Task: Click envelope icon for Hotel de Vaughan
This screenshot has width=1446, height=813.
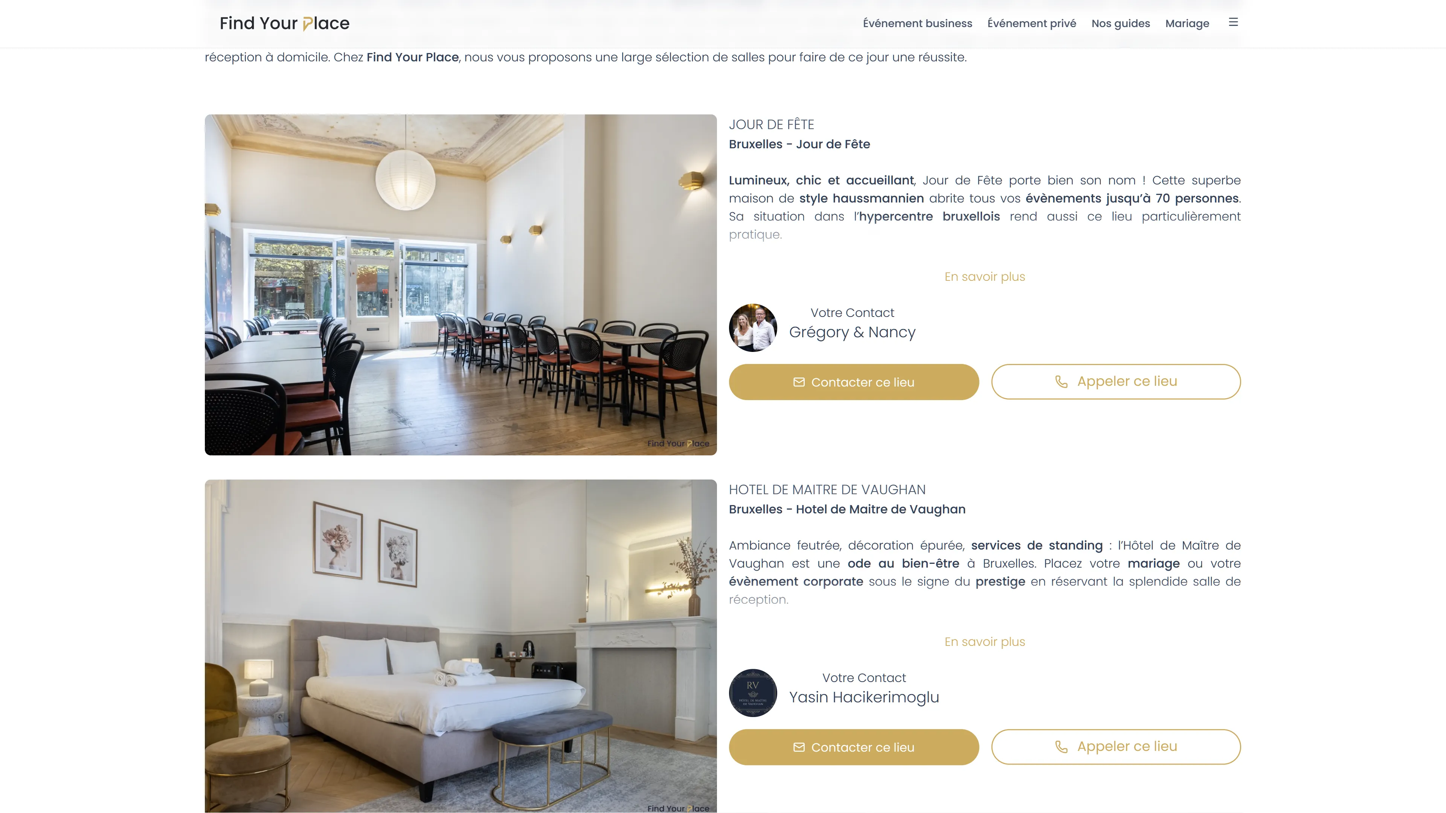Action: [x=799, y=748]
